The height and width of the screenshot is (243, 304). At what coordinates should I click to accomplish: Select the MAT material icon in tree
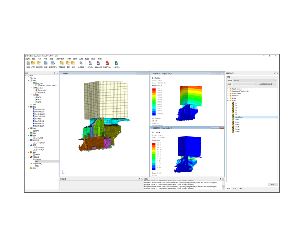point(34,131)
